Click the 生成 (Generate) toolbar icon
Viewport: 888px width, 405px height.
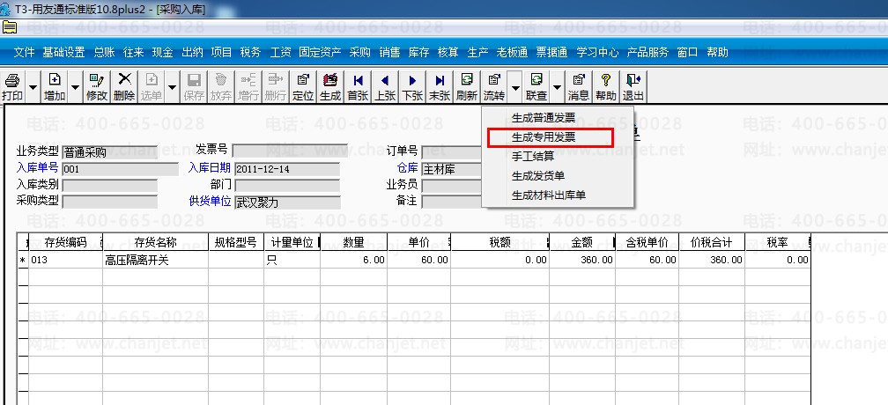330,87
